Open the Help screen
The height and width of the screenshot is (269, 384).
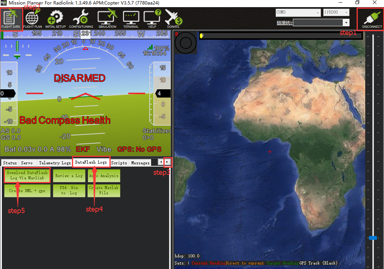[152, 19]
